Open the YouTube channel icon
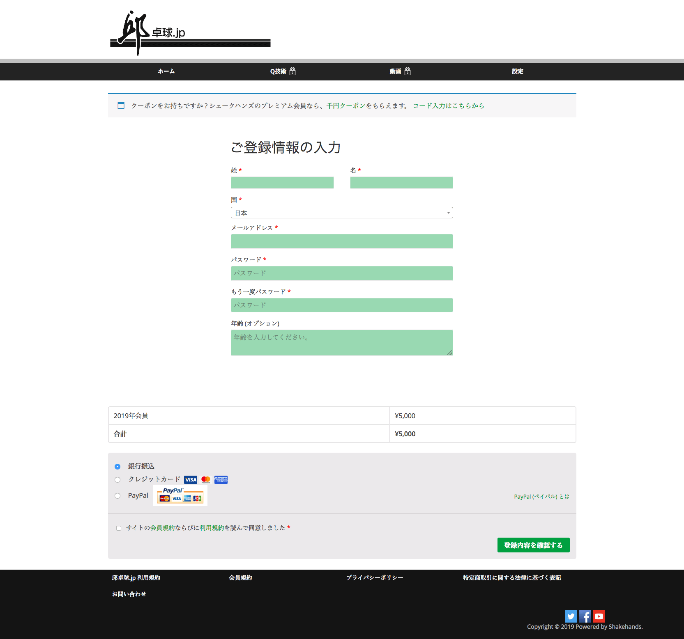684x639 pixels. (x=599, y=616)
